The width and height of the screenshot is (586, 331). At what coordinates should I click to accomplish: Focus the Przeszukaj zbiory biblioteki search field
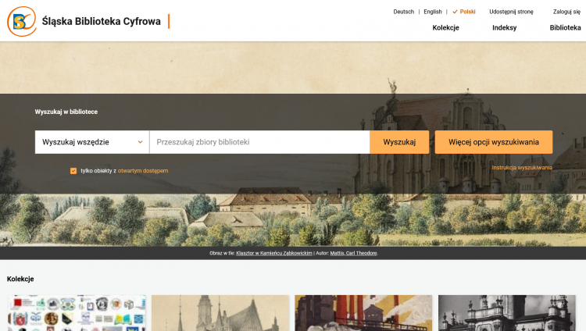pos(259,142)
